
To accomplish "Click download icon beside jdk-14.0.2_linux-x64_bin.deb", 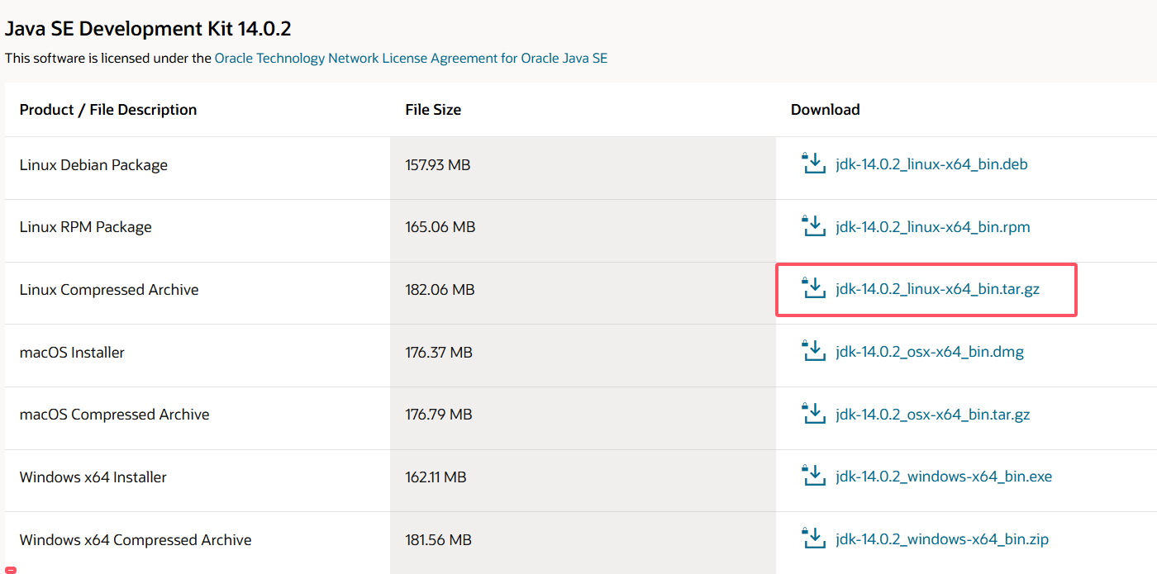I will (x=814, y=163).
